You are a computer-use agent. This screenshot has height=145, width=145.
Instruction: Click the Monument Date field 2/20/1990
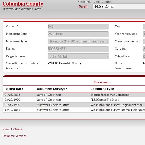78,34
